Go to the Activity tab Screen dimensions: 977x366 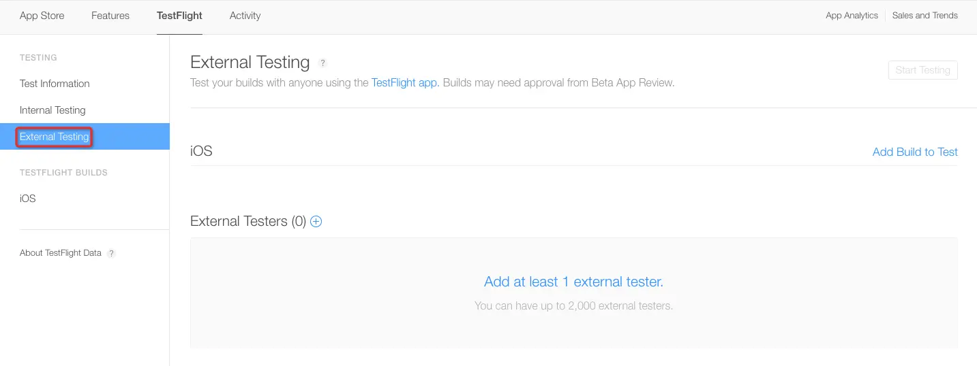pos(245,16)
